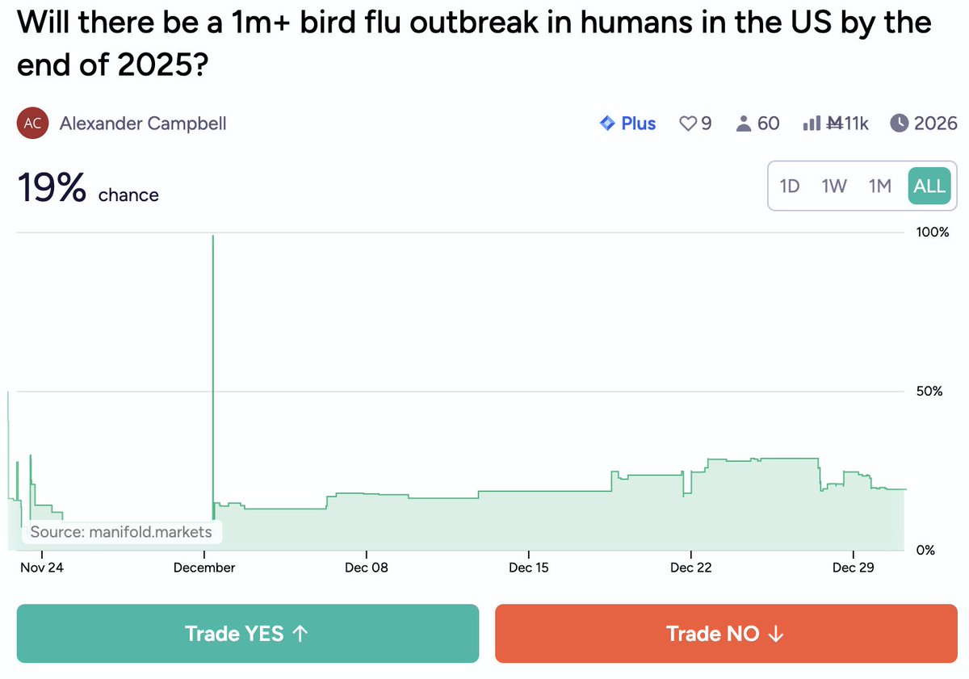Click the market question title
Image resolution: width=969 pixels, height=679 pixels.
pos(475,44)
